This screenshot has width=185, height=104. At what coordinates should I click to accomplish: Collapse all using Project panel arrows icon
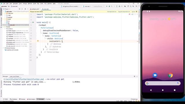[22, 9]
